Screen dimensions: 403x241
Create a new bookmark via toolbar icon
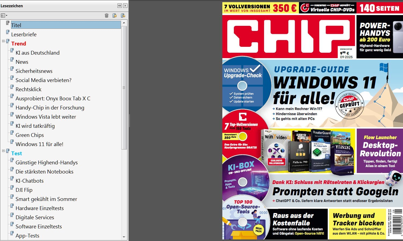[115, 16]
